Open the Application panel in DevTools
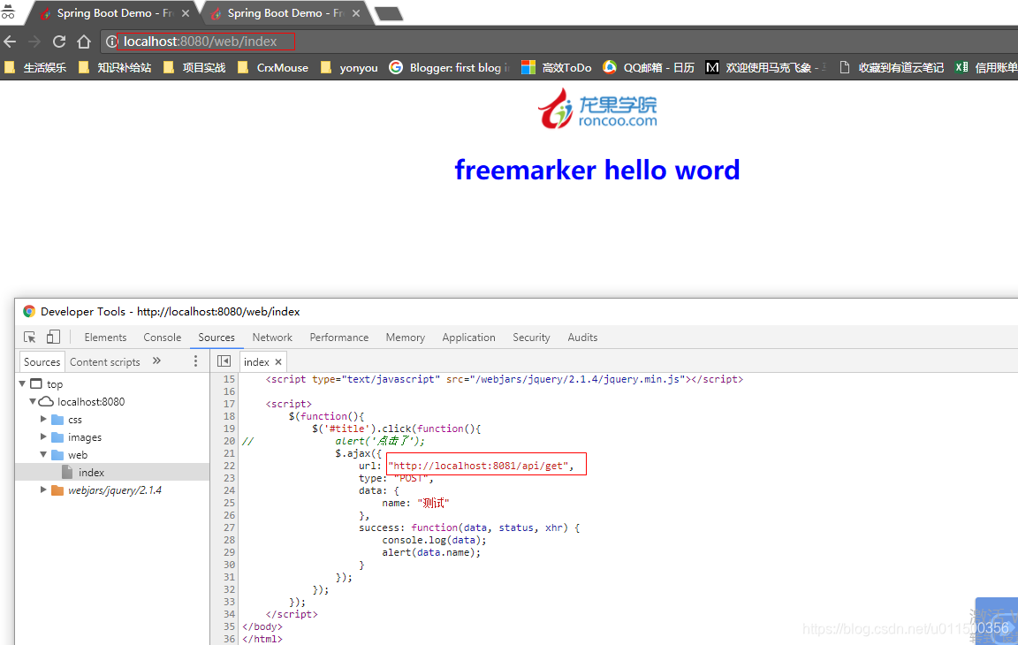 [x=468, y=338]
